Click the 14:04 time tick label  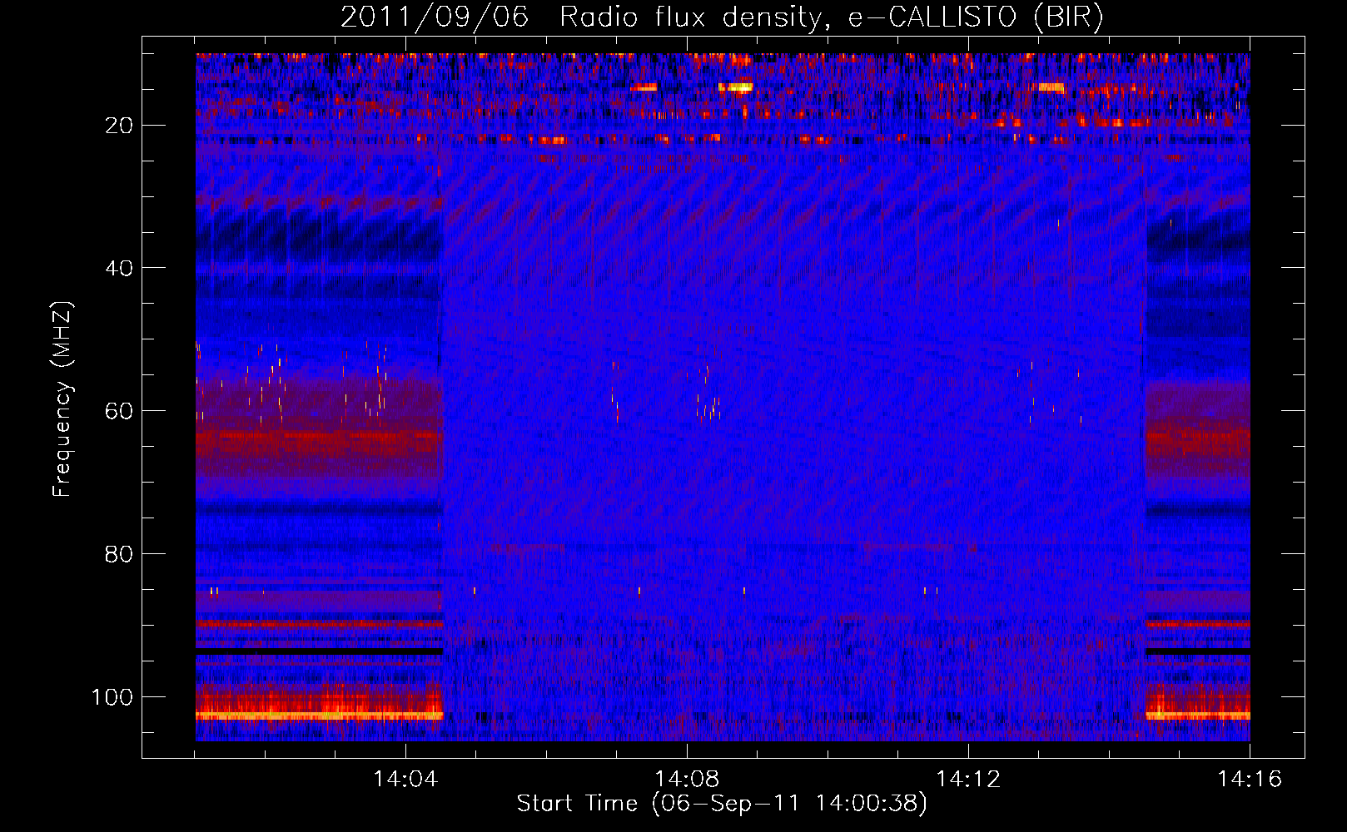tap(405, 780)
